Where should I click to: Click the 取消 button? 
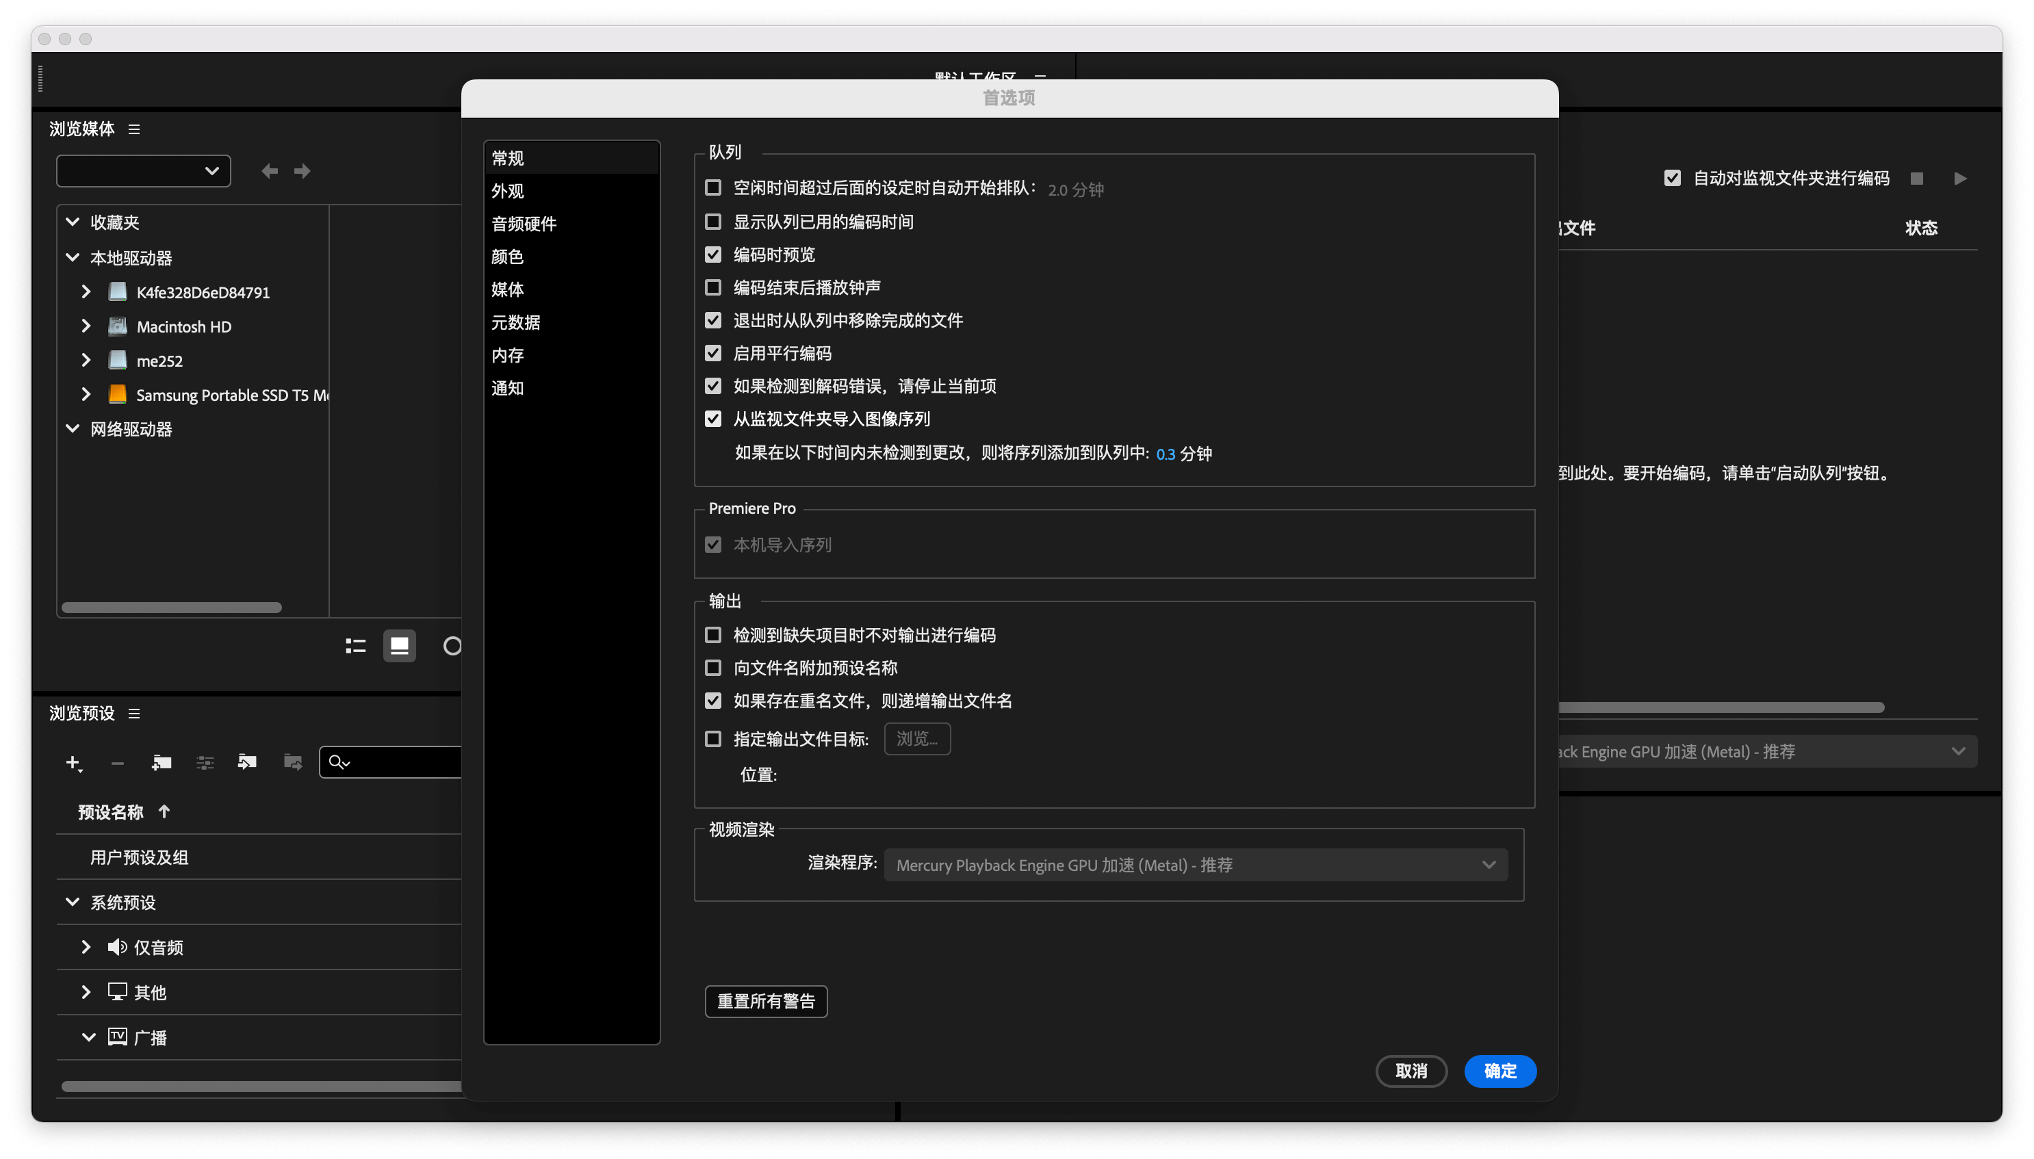pos(1411,1071)
